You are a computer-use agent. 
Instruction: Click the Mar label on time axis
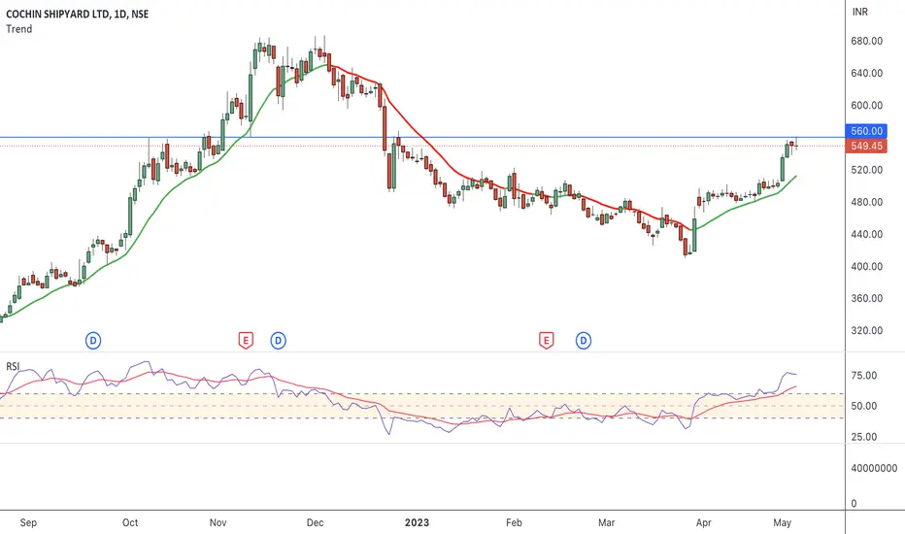[606, 522]
